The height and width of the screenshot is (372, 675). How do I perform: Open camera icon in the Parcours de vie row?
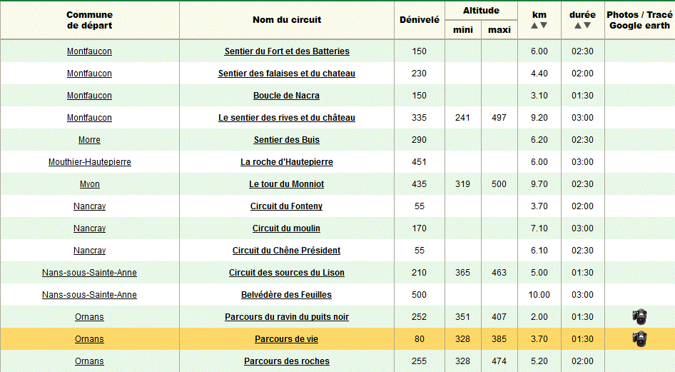tap(639, 339)
